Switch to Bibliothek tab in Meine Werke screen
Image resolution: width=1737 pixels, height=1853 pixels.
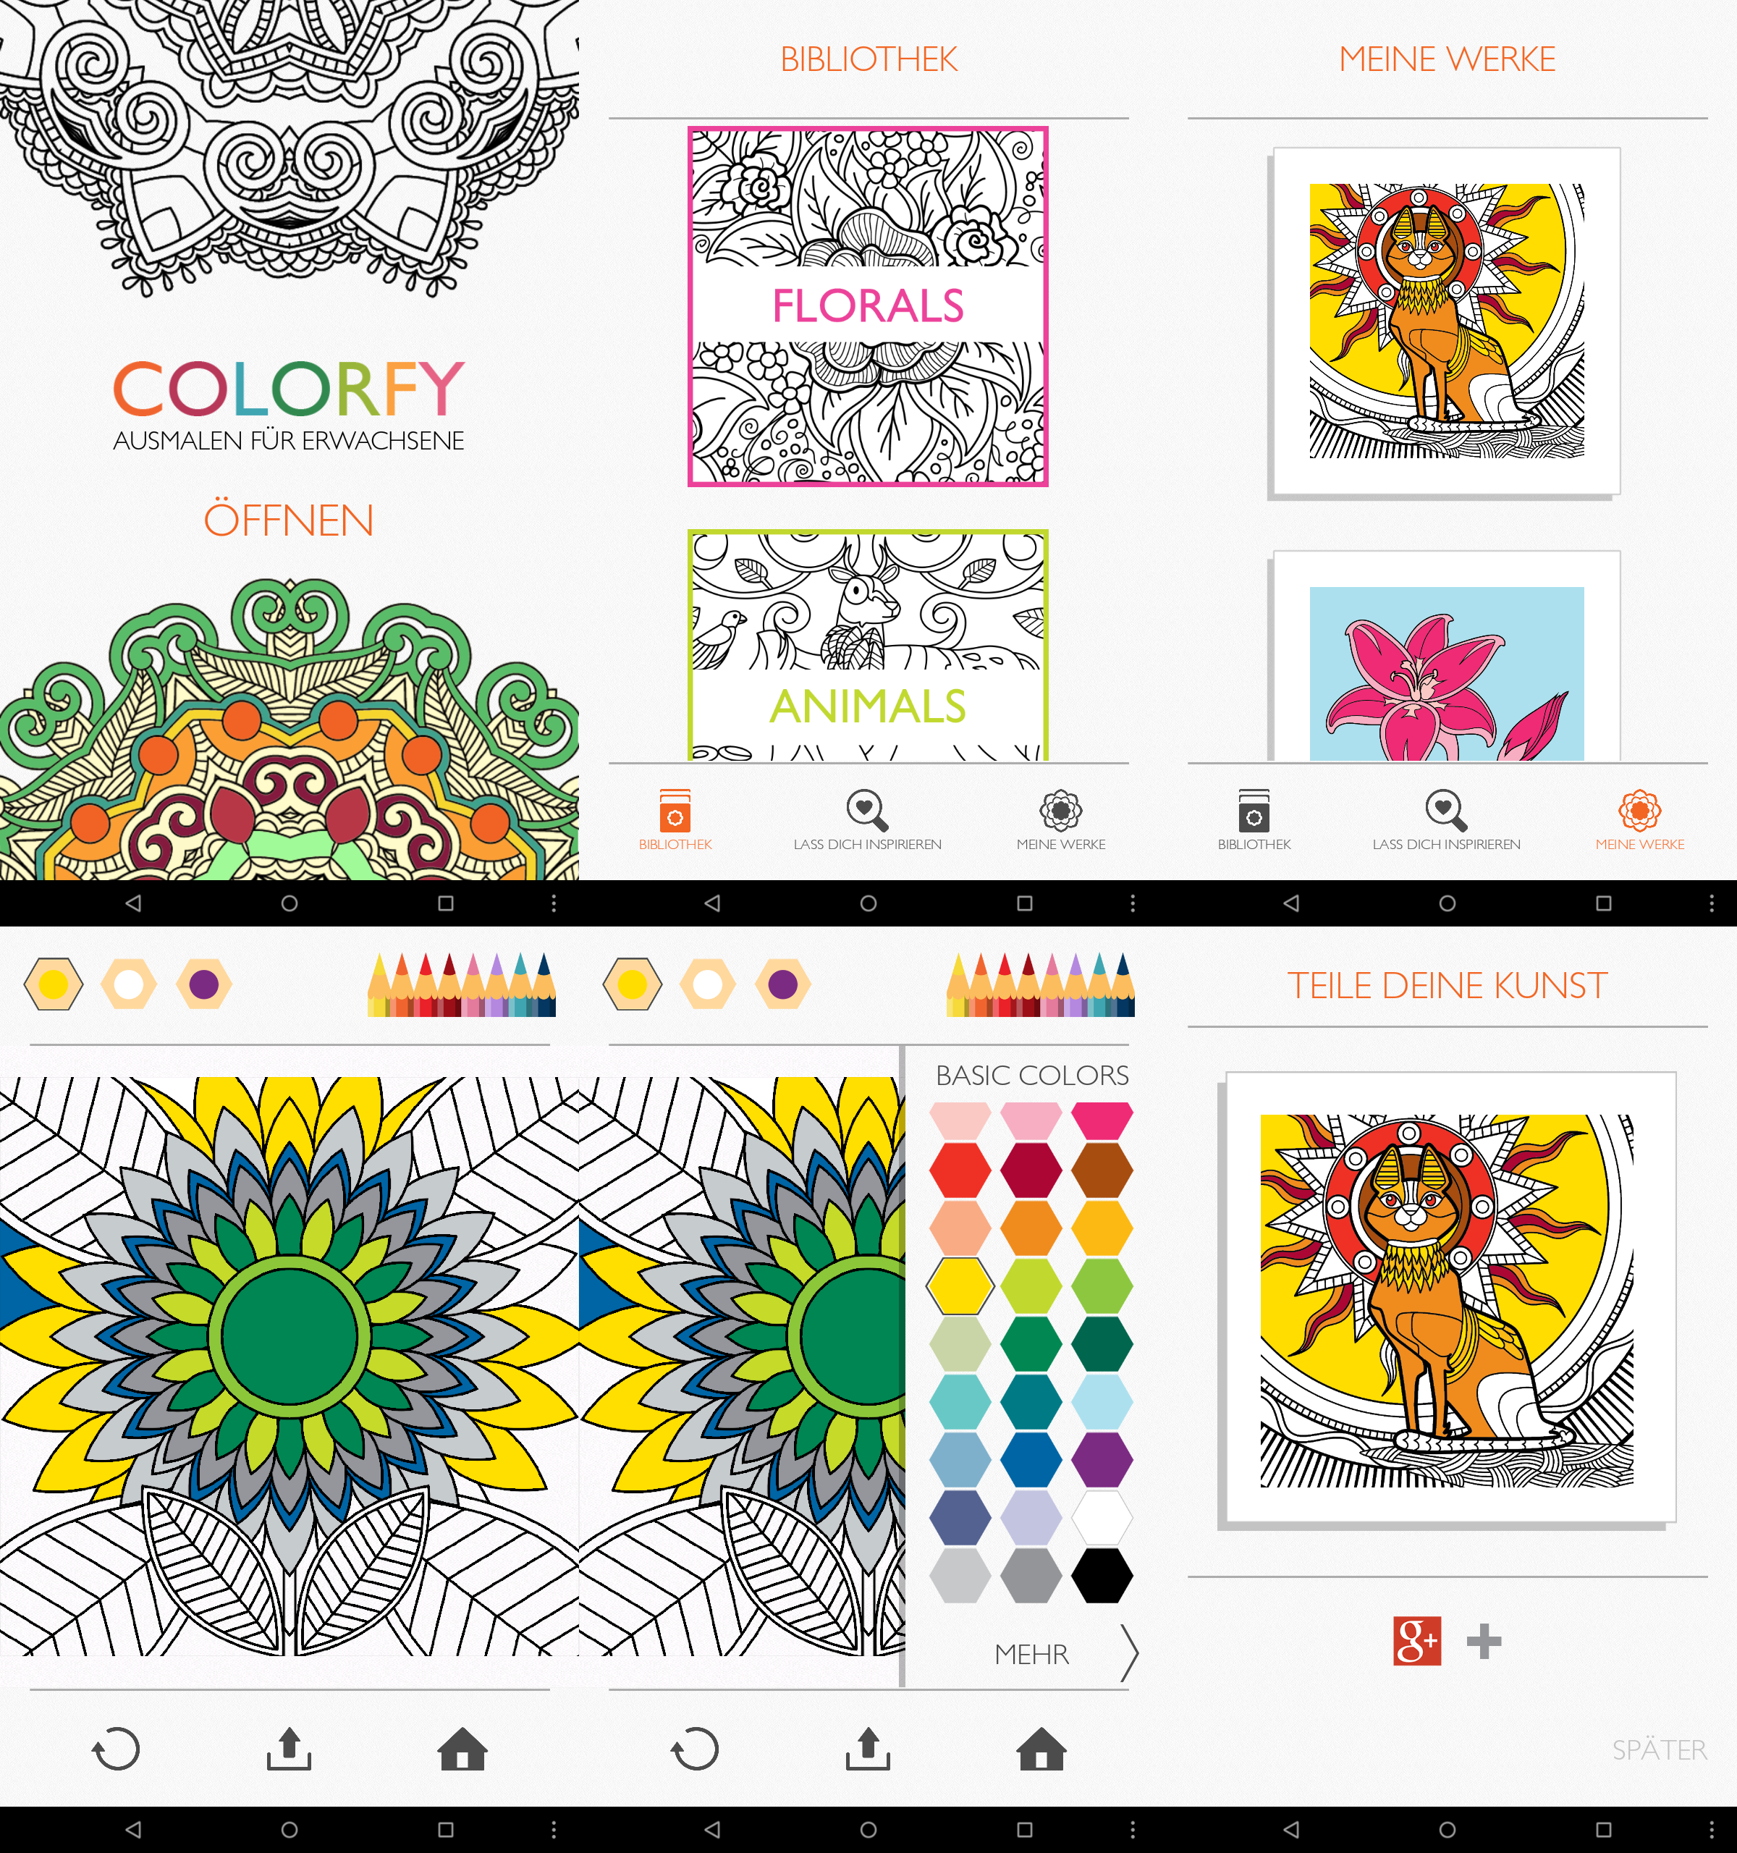tap(1254, 820)
